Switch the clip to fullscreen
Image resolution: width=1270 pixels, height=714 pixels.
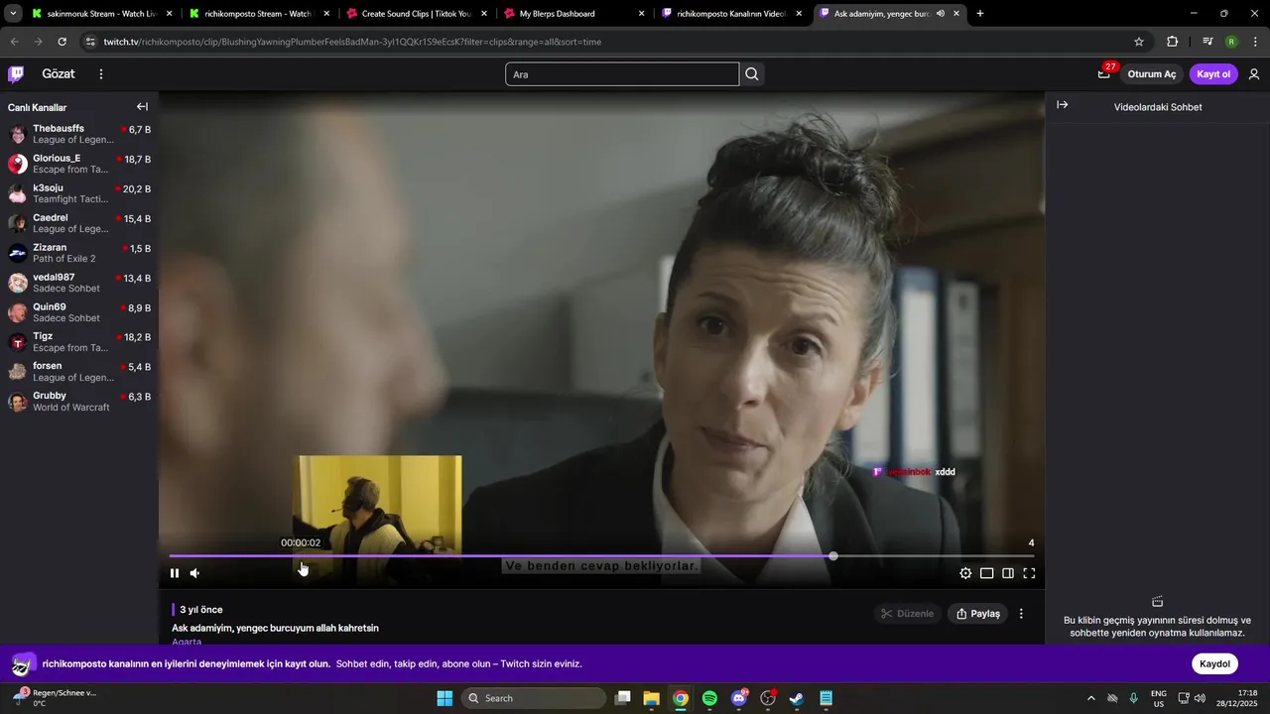coord(1029,573)
